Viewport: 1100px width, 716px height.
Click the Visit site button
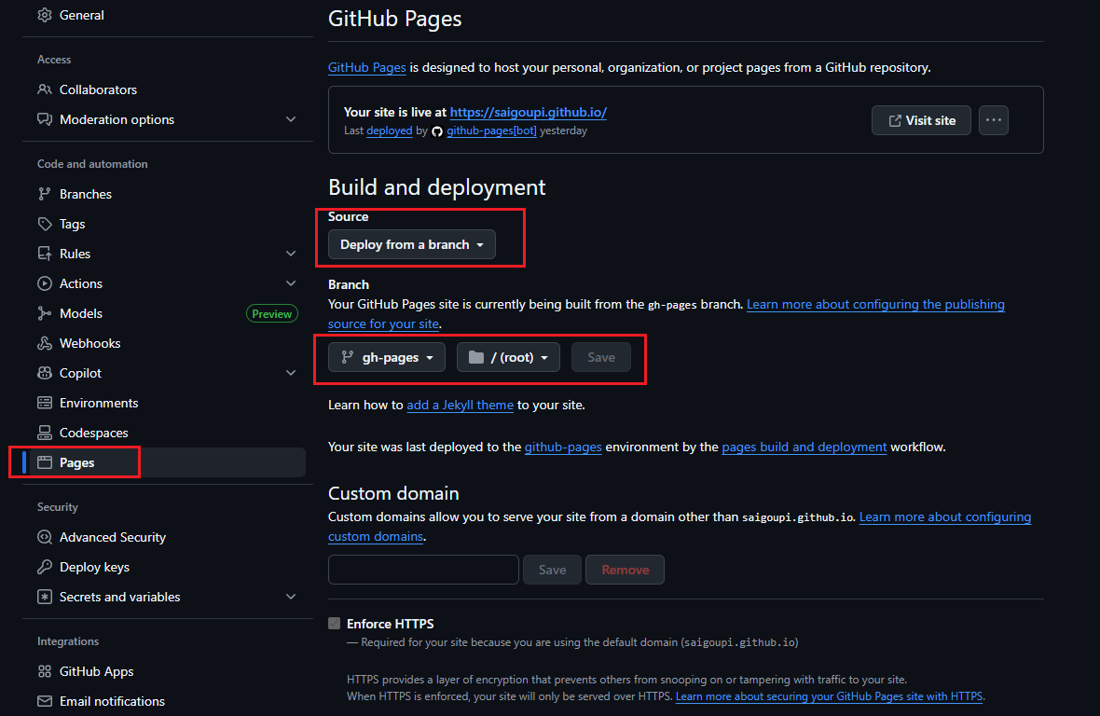coord(921,119)
